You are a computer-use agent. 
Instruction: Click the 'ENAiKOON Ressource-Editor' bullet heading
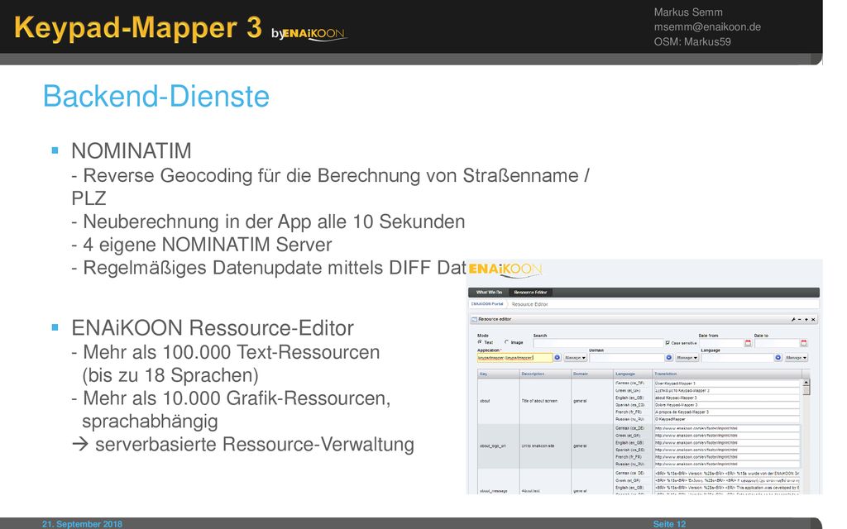click(213, 328)
